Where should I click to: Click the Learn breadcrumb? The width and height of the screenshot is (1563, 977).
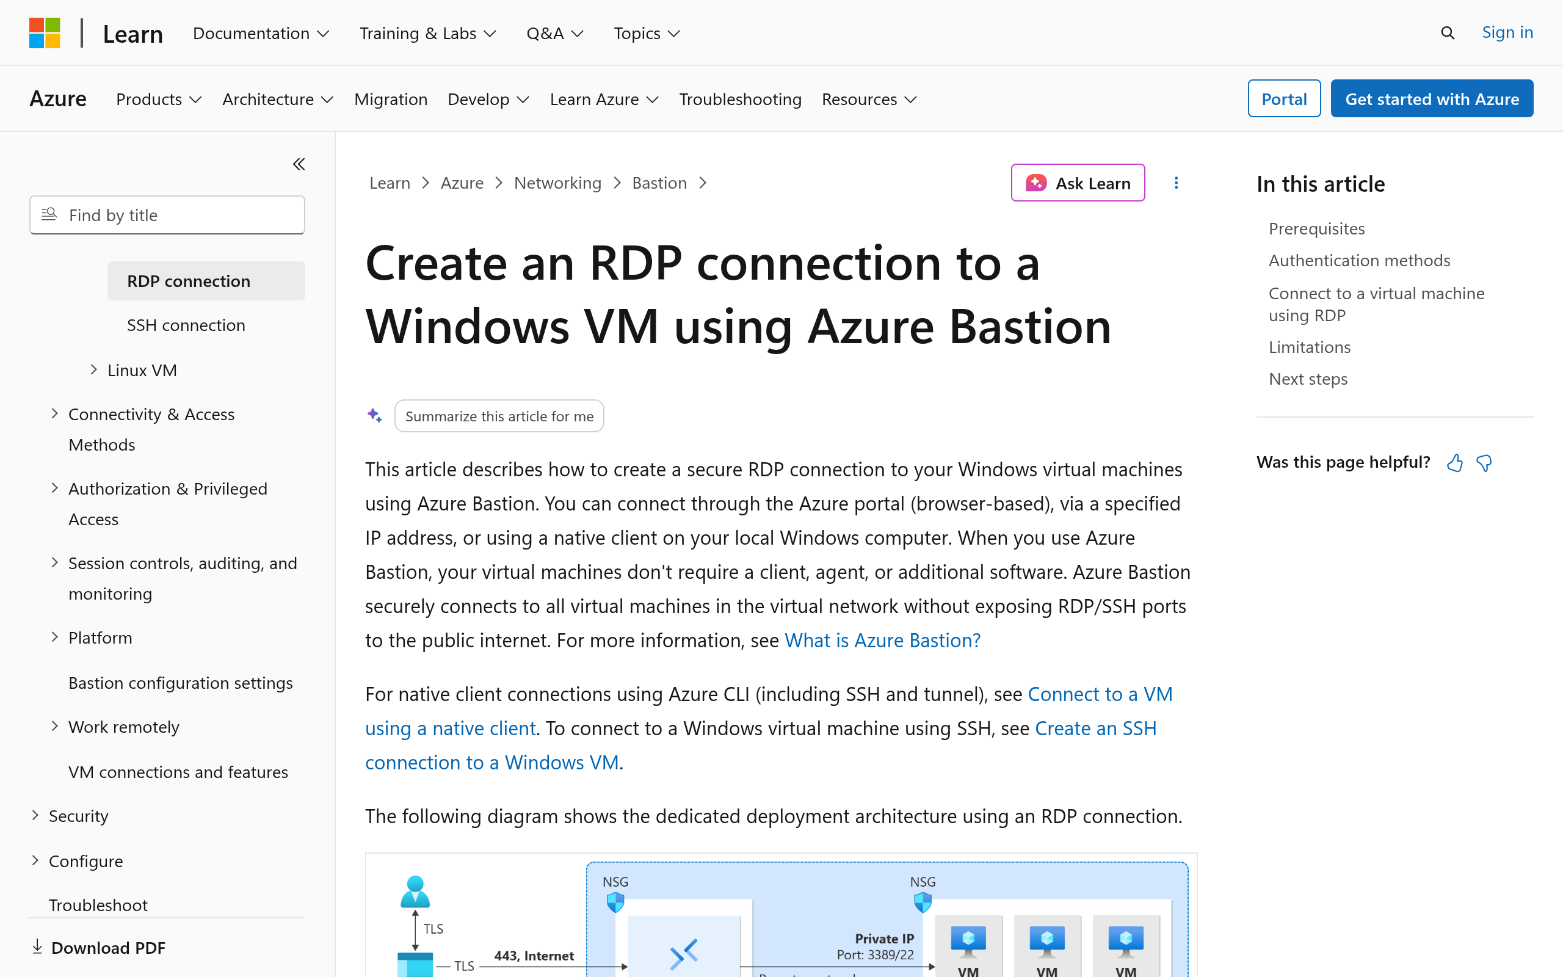click(390, 183)
